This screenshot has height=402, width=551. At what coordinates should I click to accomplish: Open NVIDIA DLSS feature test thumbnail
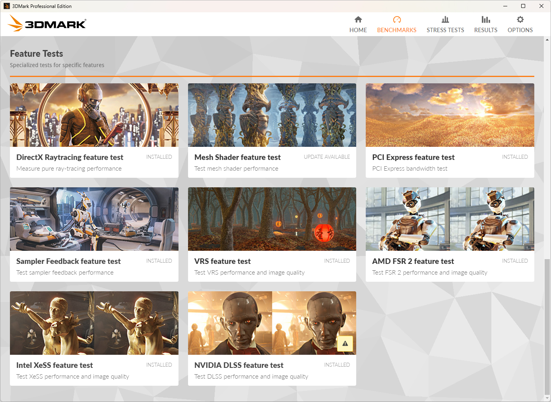click(x=272, y=323)
